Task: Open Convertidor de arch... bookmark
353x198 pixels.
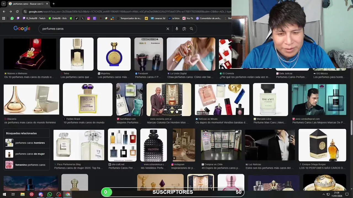Action: pyautogui.click(x=208, y=18)
